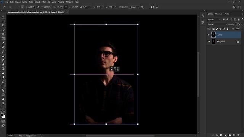Select the Eyedropper tool
The width and height of the screenshot is (244, 137).
click(x=3, y=43)
